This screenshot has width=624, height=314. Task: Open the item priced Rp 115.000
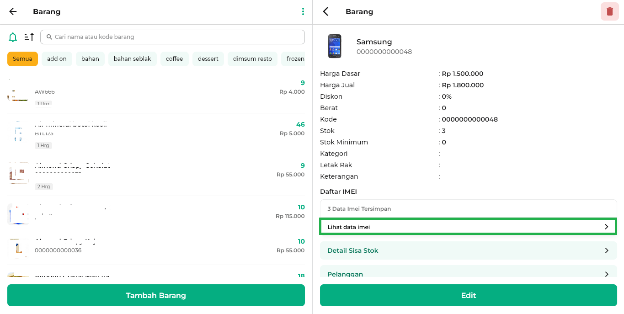pos(156,215)
